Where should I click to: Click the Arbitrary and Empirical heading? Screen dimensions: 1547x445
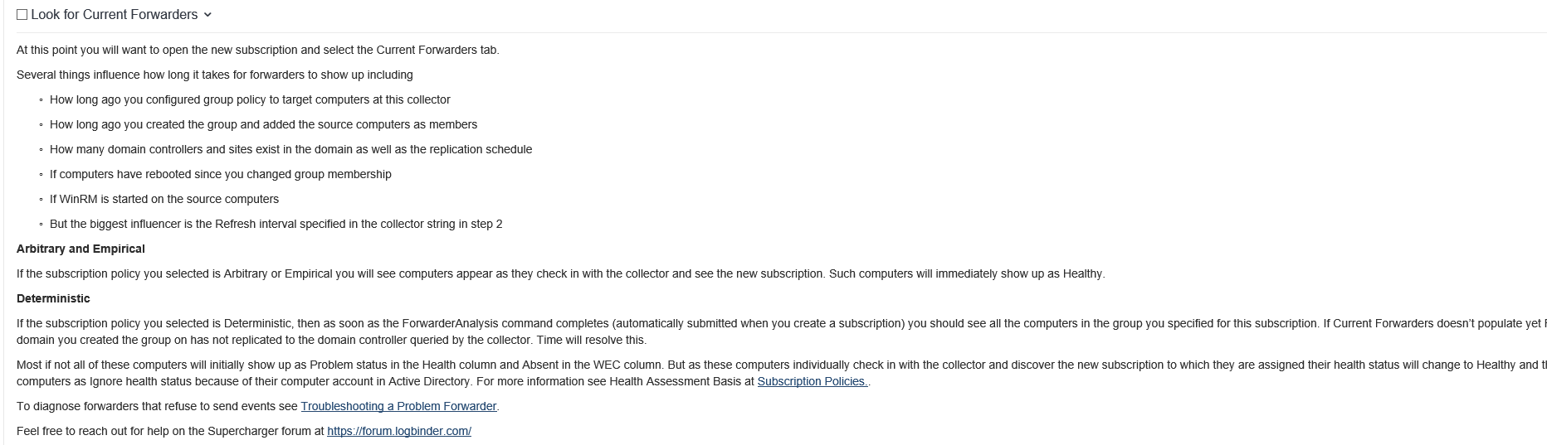click(81, 249)
